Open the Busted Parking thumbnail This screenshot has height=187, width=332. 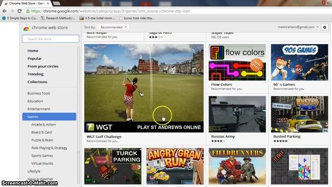coord(299,114)
